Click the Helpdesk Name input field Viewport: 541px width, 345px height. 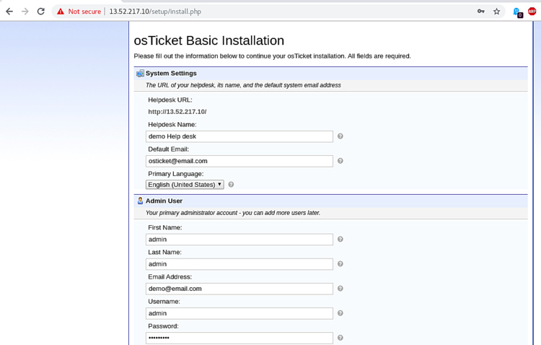click(x=239, y=136)
